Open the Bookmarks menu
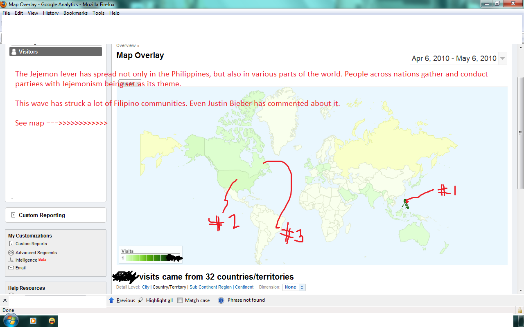Image resolution: width=524 pixels, height=327 pixels. pos(75,13)
